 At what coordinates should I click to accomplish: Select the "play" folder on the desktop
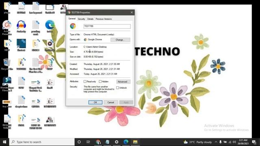point(7,6)
